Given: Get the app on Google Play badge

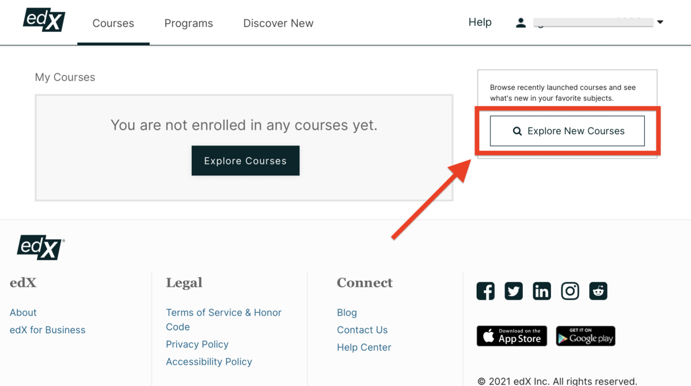Looking at the screenshot, I should click(x=585, y=336).
